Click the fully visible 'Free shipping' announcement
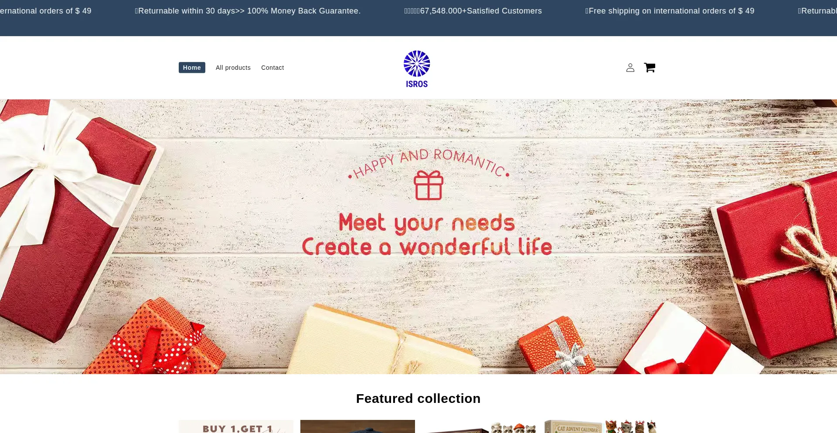This screenshot has height=433, width=837. [x=670, y=11]
